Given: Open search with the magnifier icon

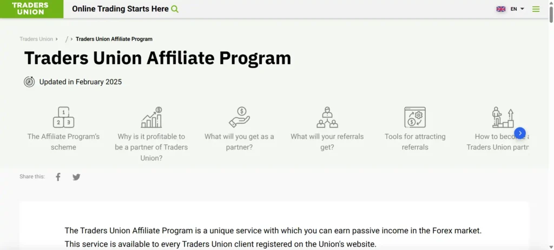Looking at the screenshot, I should [175, 9].
